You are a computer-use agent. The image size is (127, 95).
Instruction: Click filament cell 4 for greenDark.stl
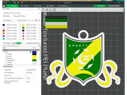34,60
